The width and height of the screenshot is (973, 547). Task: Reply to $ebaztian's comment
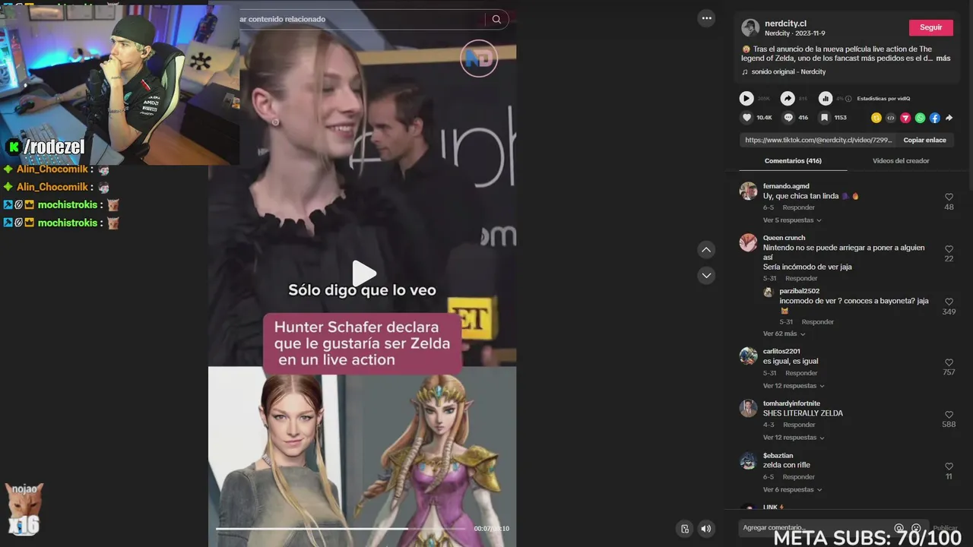pos(799,477)
